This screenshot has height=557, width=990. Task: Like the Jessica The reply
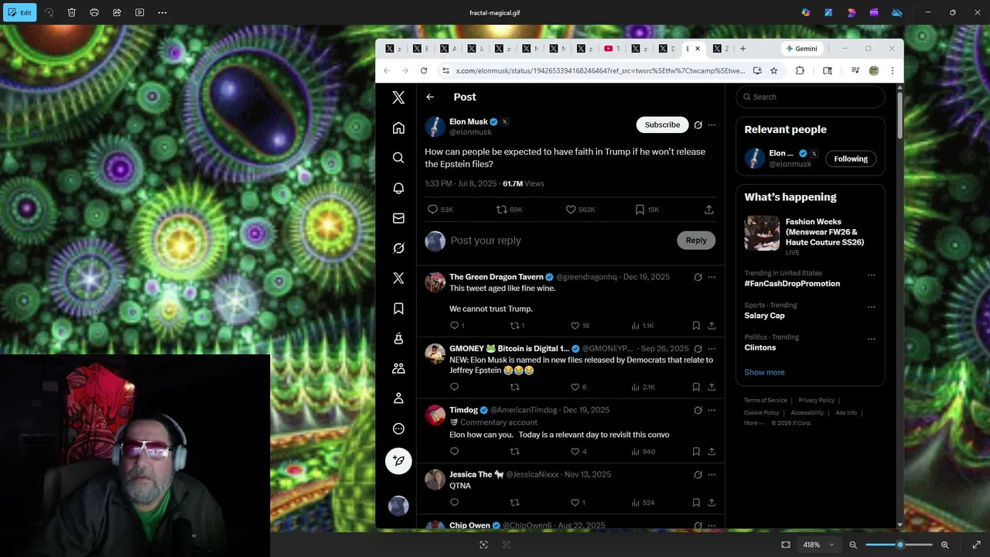tap(575, 503)
